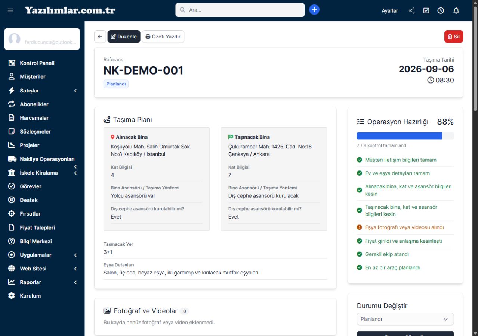
Task: Expand the Uygulamalar submenu
Action: tap(75, 255)
